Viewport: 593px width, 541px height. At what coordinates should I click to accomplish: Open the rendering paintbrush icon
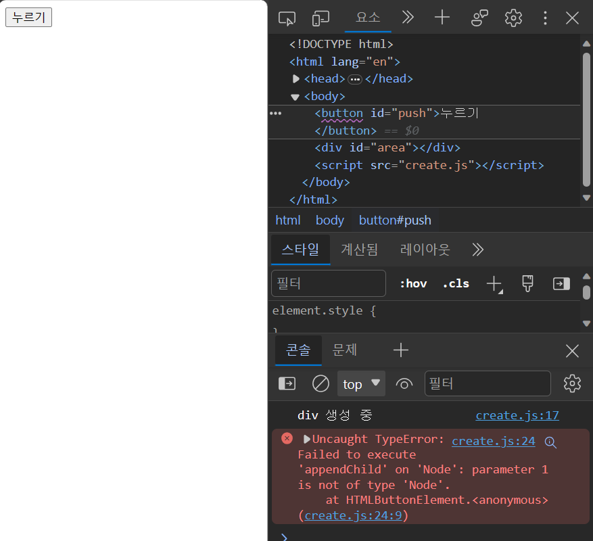pos(527,283)
